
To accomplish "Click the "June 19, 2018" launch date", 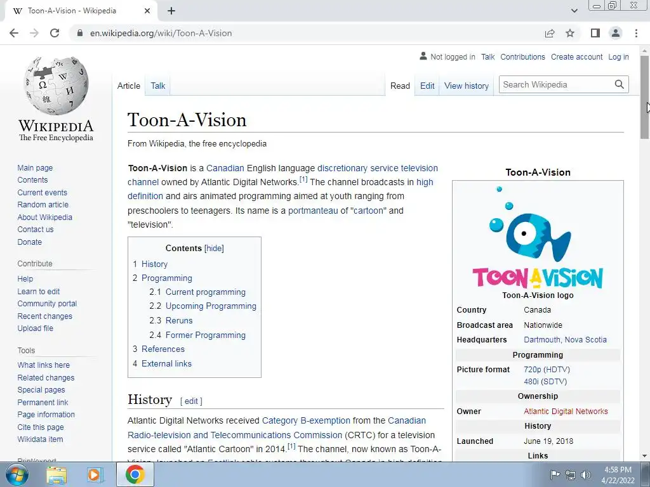I will (x=548, y=441).
